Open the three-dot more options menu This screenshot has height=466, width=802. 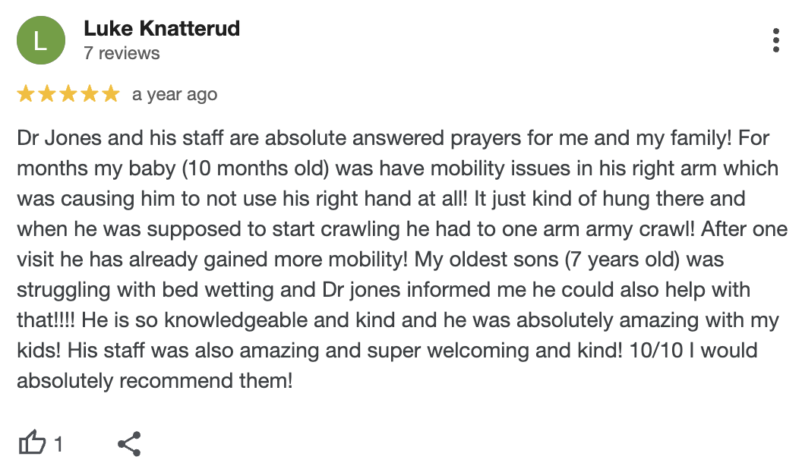coord(775,40)
